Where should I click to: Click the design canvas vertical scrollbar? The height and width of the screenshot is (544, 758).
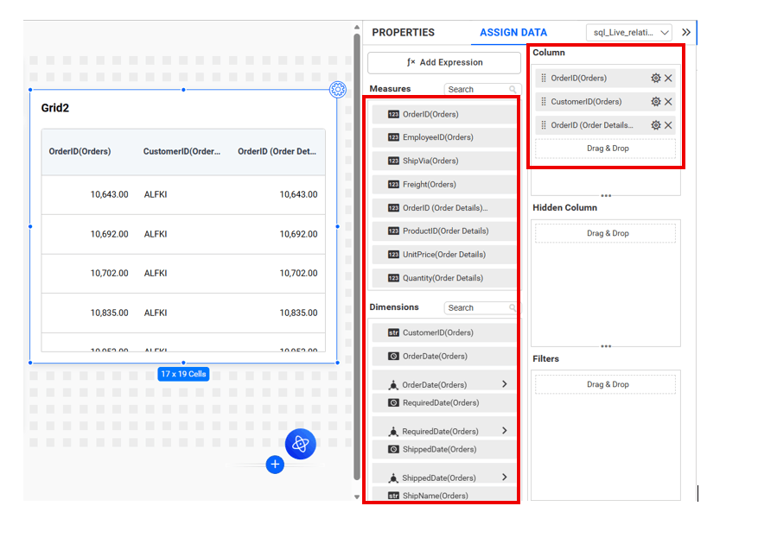coord(357,256)
